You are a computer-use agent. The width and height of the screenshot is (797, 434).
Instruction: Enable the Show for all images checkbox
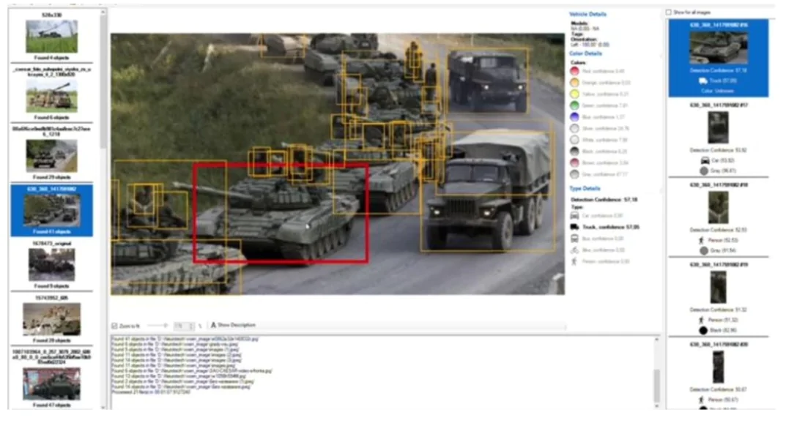coord(668,12)
